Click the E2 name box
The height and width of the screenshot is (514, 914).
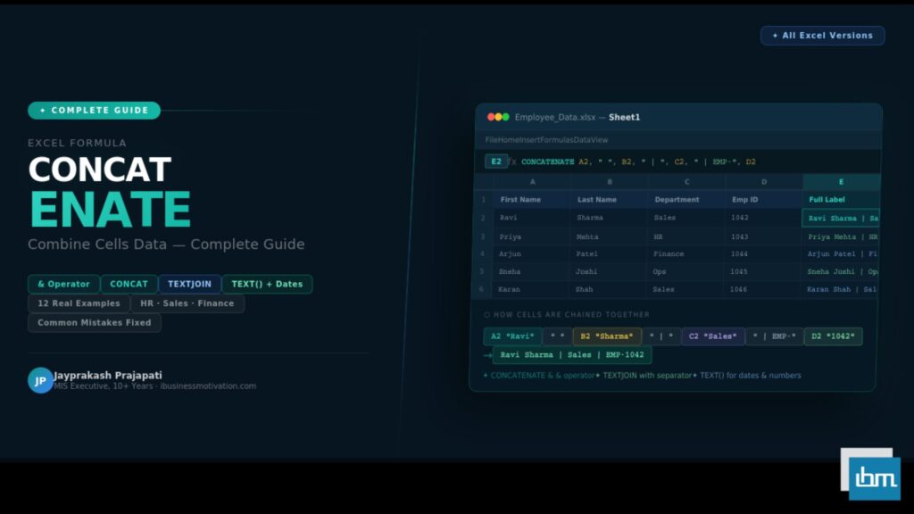(x=496, y=162)
